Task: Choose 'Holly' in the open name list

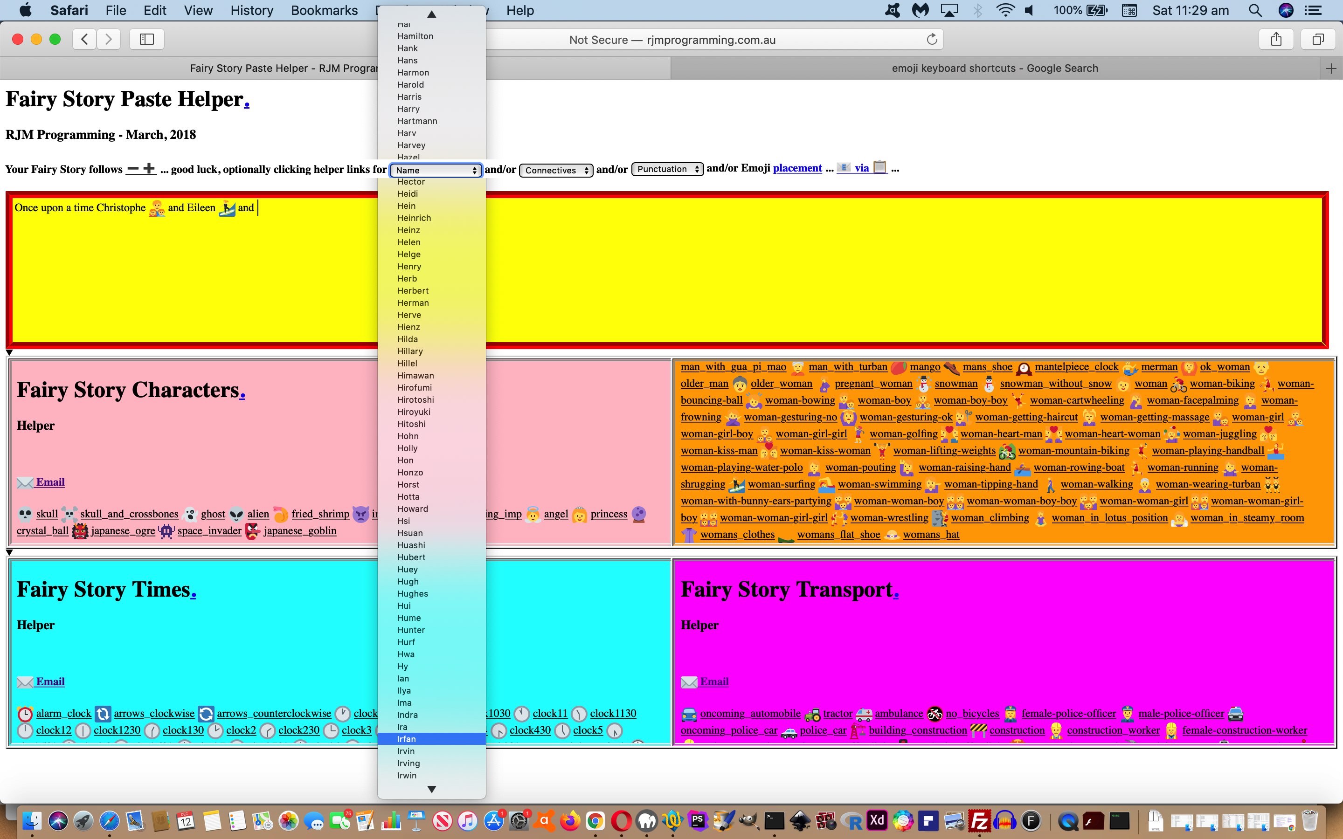Action: 408,448
